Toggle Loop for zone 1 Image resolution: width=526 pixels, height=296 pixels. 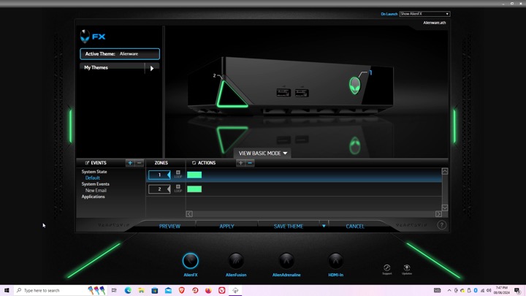pyautogui.click(x=178, y=174)
